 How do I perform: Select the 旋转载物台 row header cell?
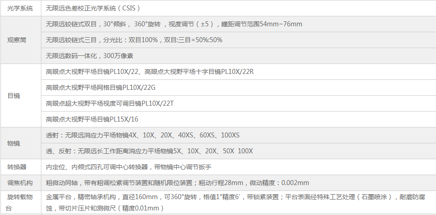click(20, 203)
